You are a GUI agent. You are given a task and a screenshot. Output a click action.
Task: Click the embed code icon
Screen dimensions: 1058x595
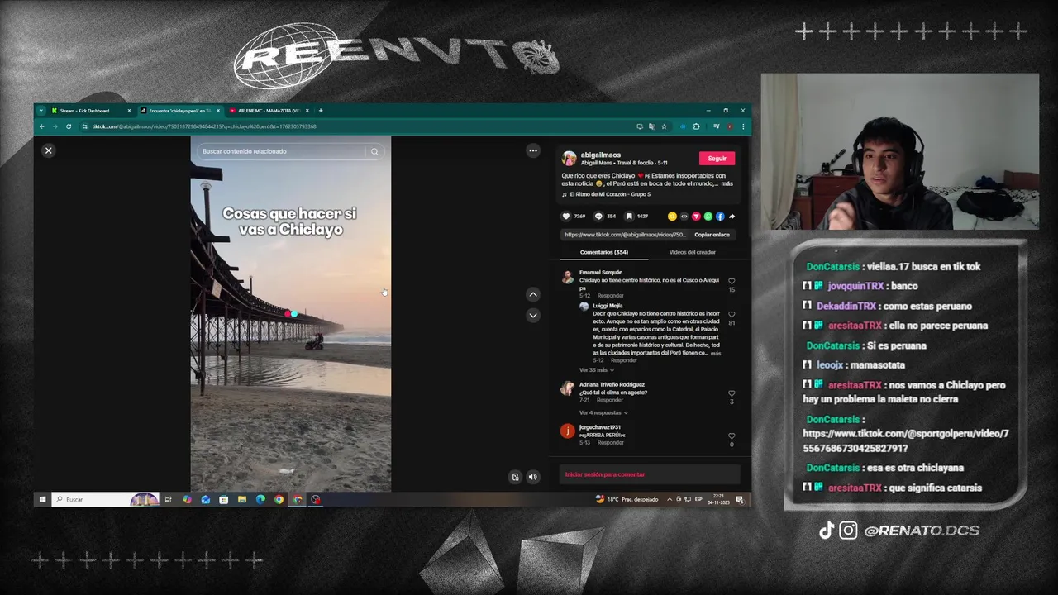(684, 217)
